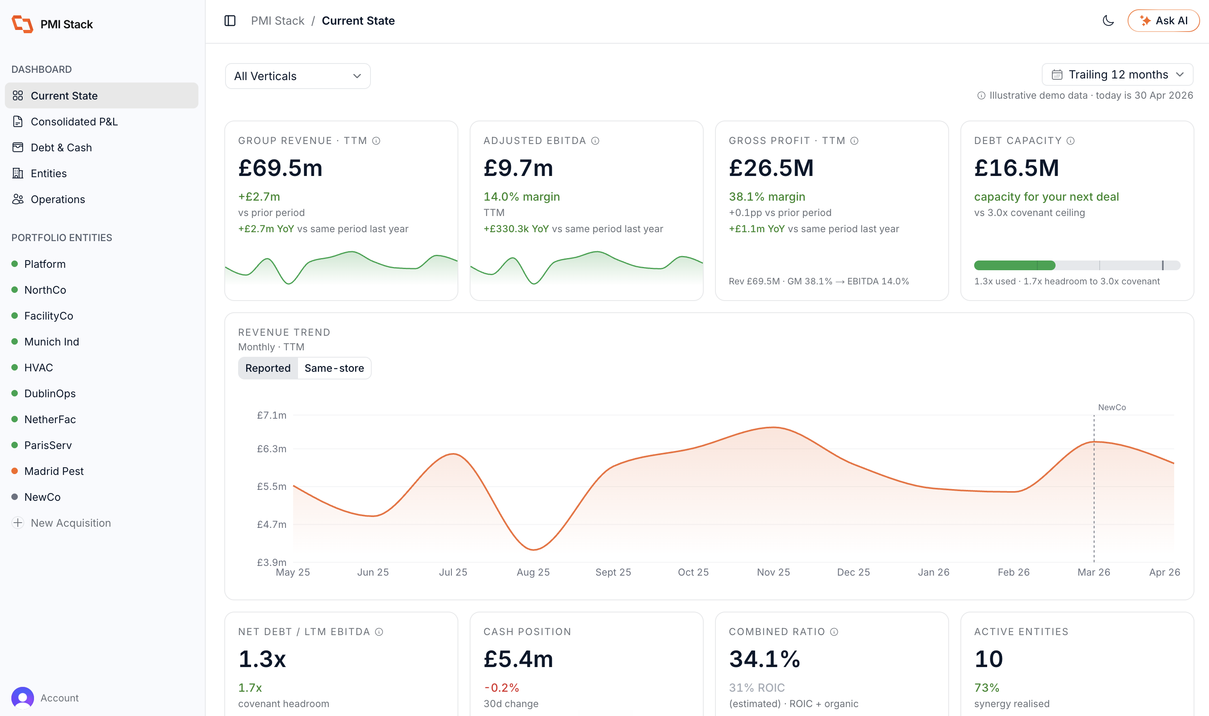Open the FacilityCo entity
The image size is (1209, 716).
coord(101,316)
